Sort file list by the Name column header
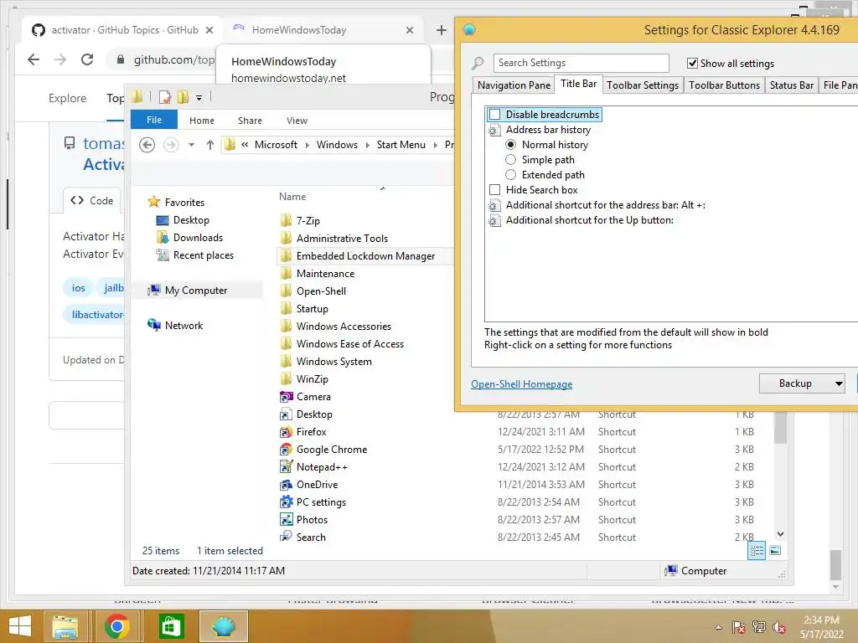858x643 pixels. (292, 197)
